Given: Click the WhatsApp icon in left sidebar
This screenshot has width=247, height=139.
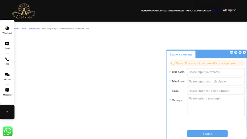Looking at the screenshot, I should [7, 28].
